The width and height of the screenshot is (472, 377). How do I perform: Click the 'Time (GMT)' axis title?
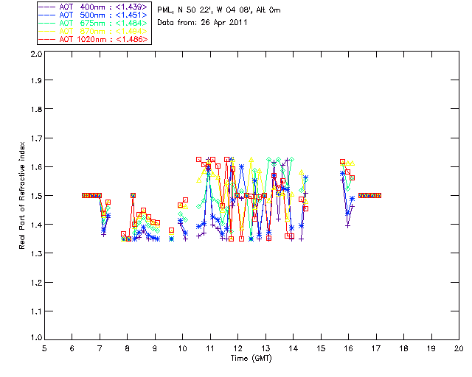point(251,359)
